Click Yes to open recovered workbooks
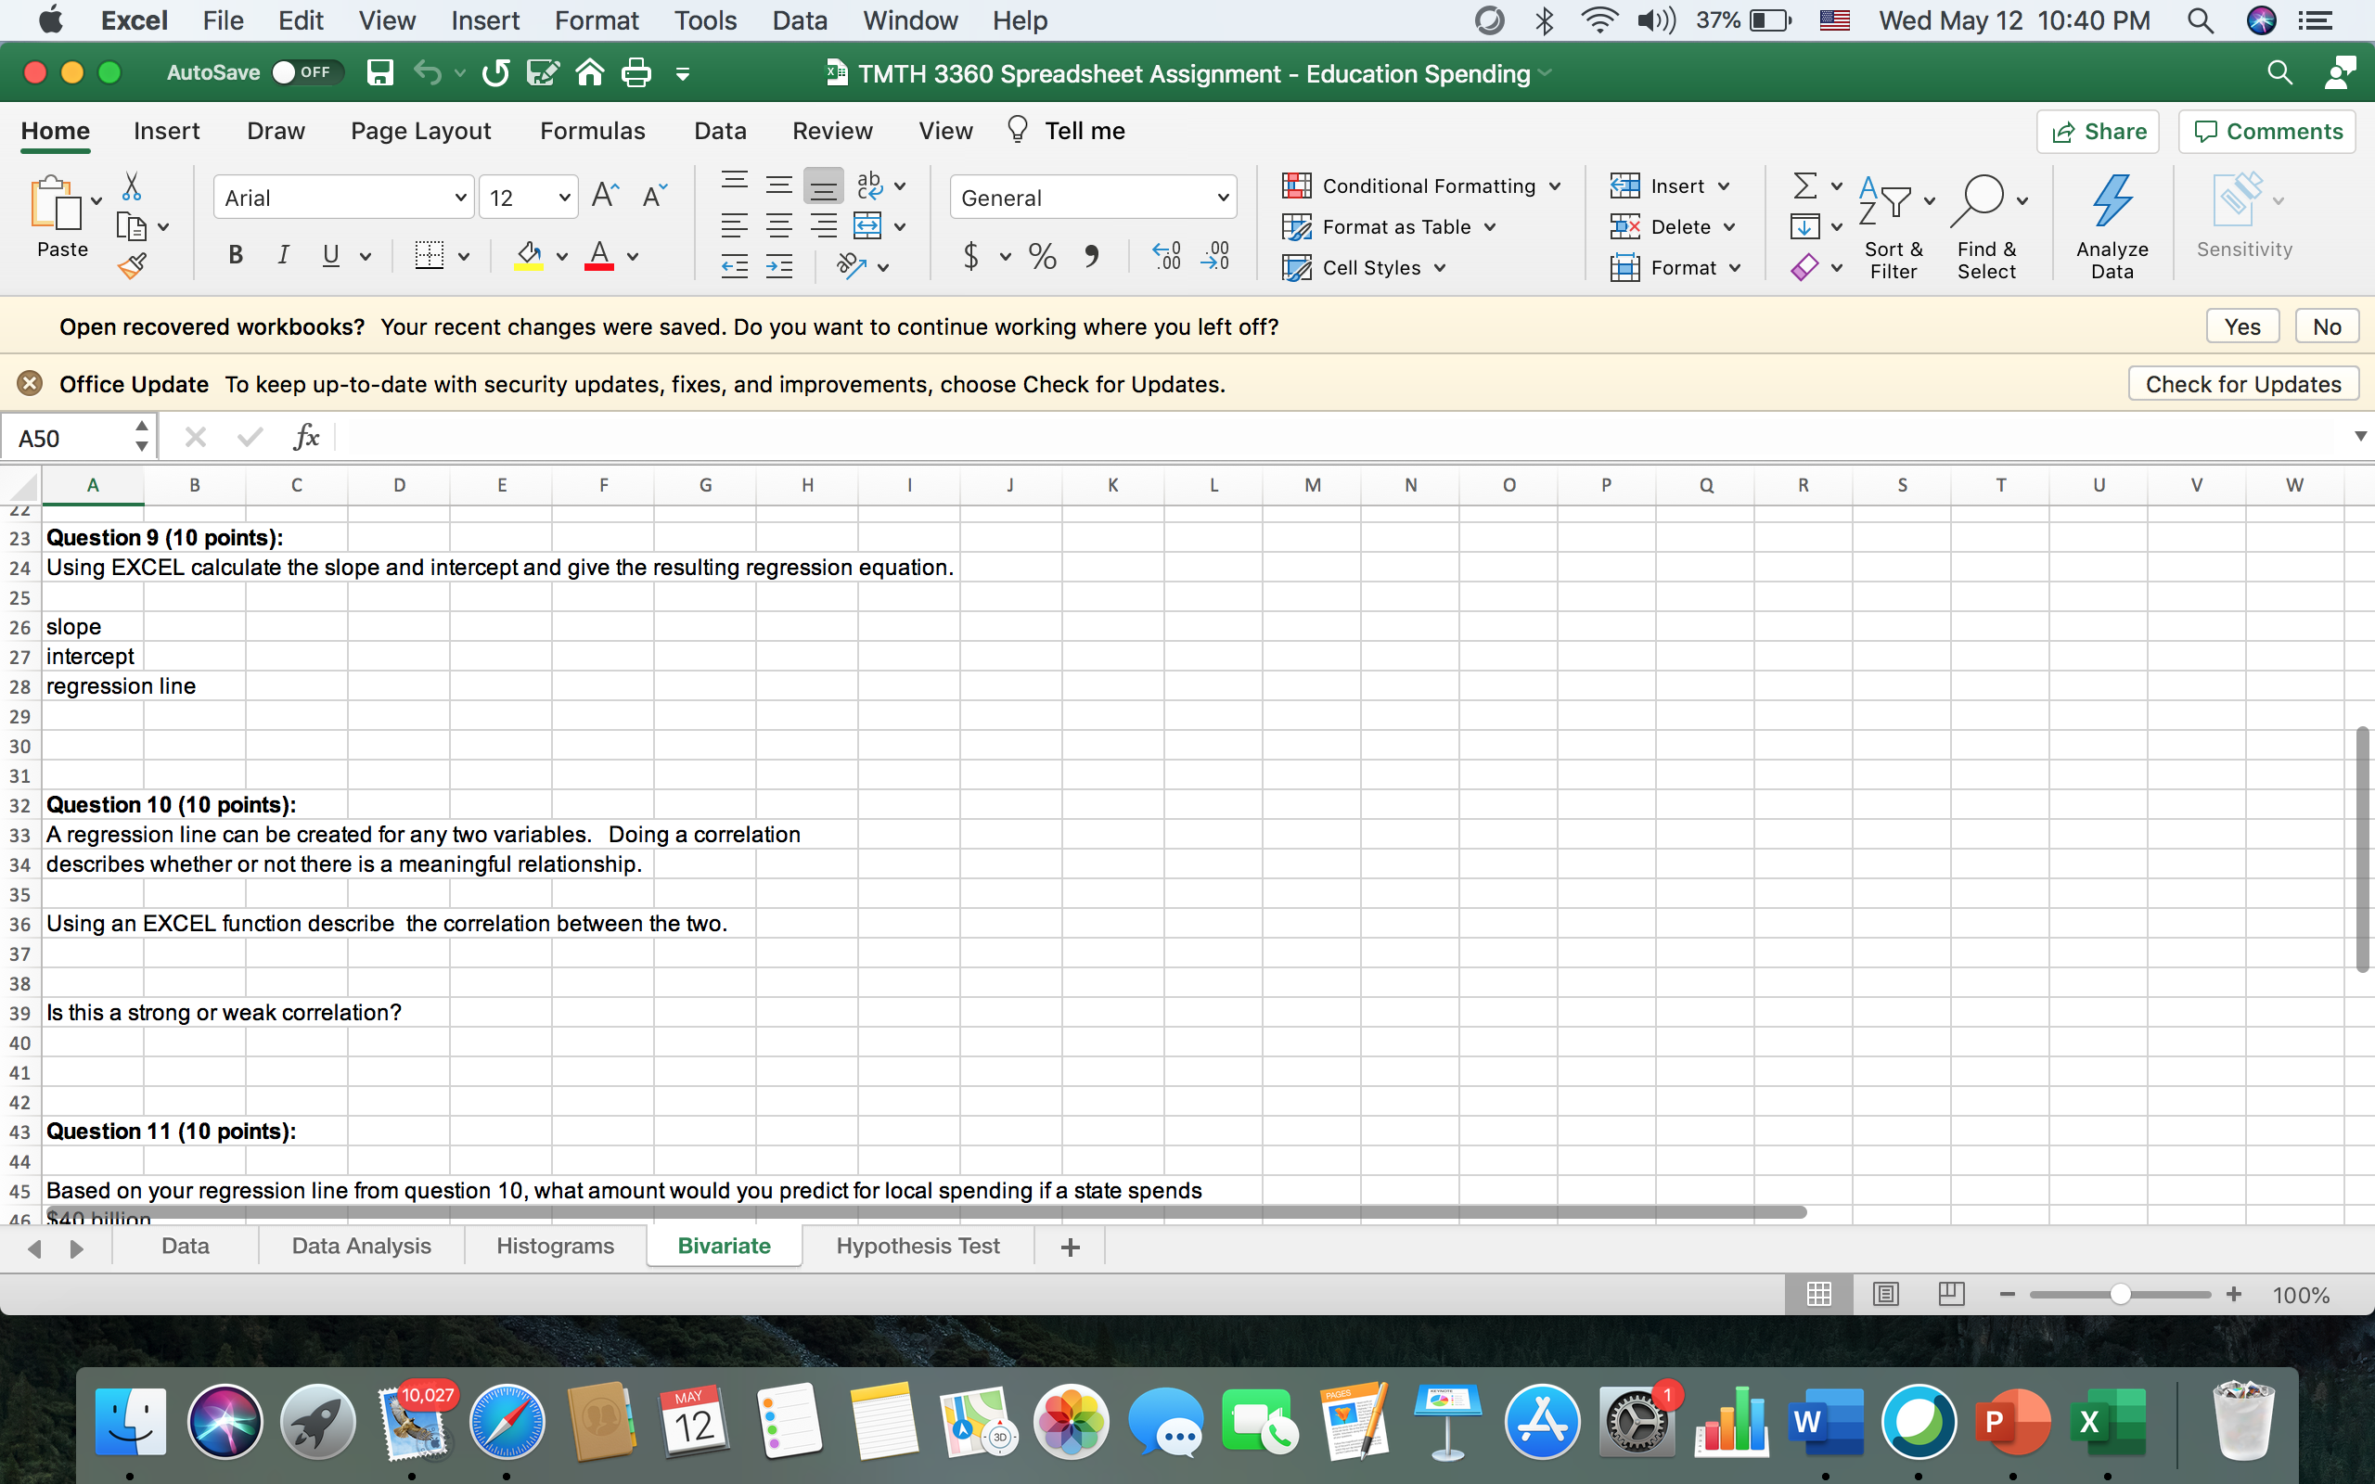This screenshot has height=1484, width=2375. click(x=2241, y=326)
